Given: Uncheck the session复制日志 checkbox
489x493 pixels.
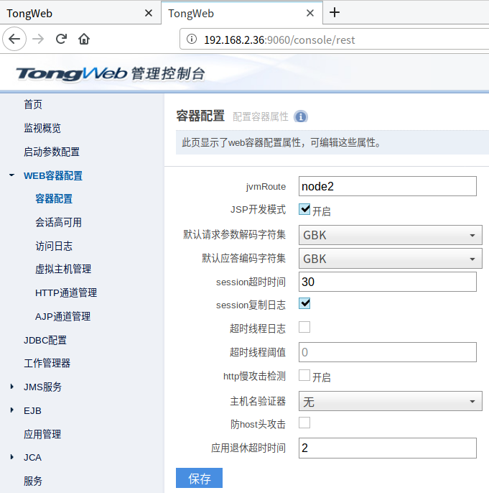Looking at the screenshot, I should click(304, 303).
